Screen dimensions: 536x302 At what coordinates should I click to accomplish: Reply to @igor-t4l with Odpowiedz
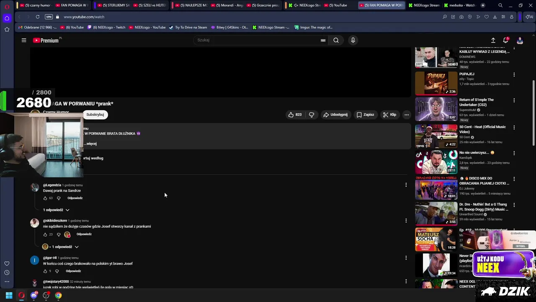73,271
